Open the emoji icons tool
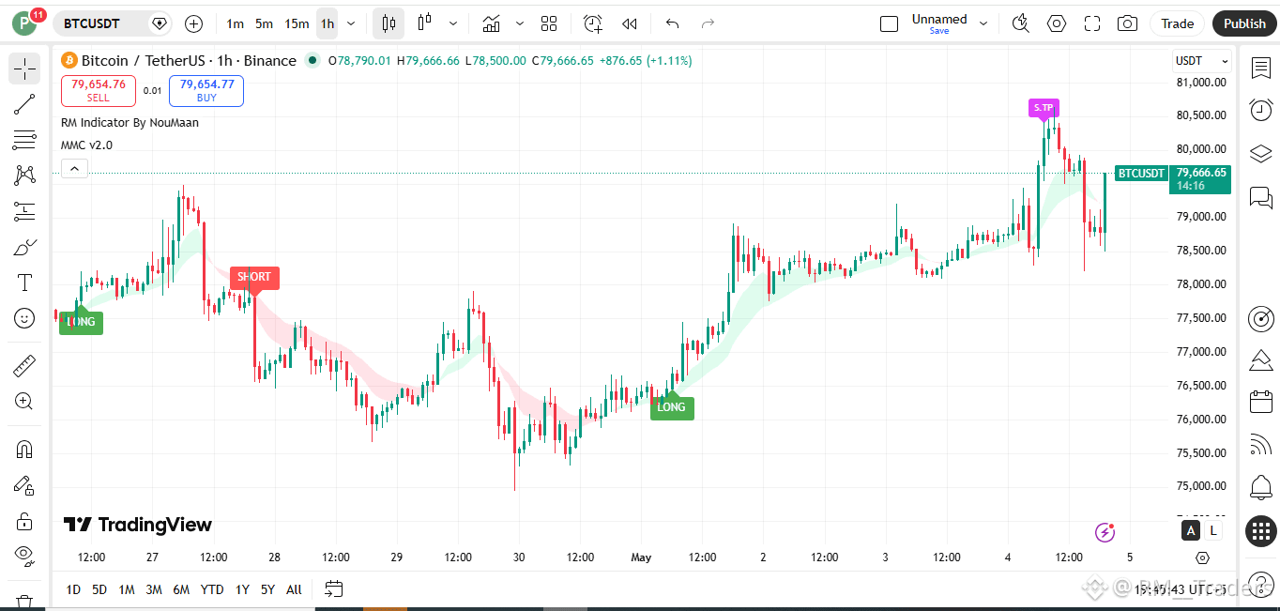 (24, 318)
